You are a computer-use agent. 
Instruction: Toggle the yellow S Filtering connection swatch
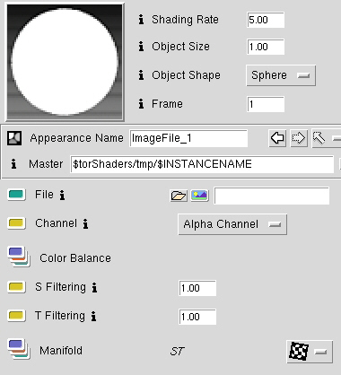(x=16, y=286)
